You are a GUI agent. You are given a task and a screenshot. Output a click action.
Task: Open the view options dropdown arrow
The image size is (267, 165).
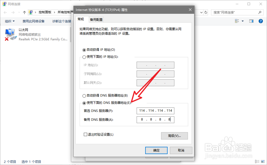tap(243, 21)
